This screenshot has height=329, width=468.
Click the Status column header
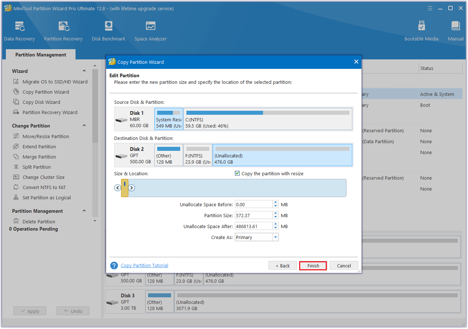(x=440, y=68)
